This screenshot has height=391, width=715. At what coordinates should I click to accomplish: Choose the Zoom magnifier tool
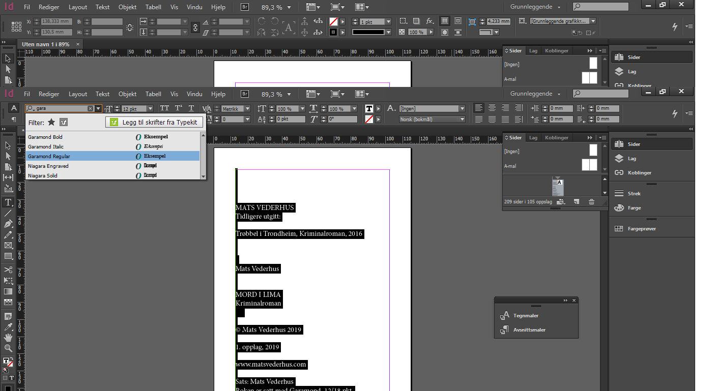tap(8, 348)
